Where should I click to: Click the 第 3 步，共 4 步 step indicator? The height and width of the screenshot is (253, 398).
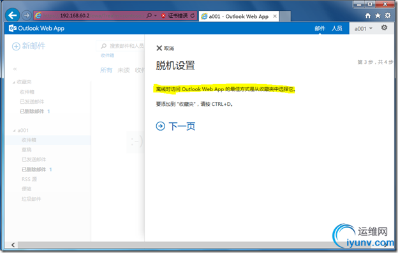point(375,62)
